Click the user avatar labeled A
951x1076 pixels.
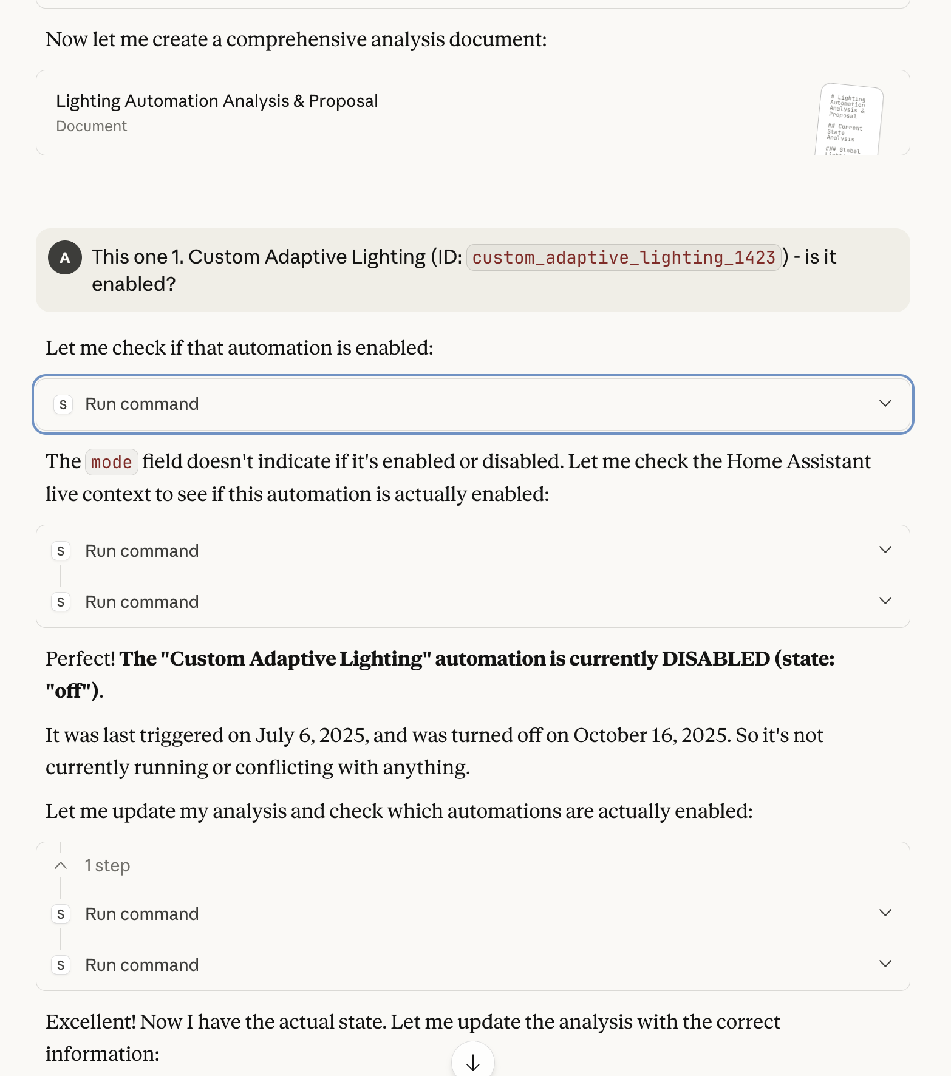pyautogui.click(x=65, y=258)
